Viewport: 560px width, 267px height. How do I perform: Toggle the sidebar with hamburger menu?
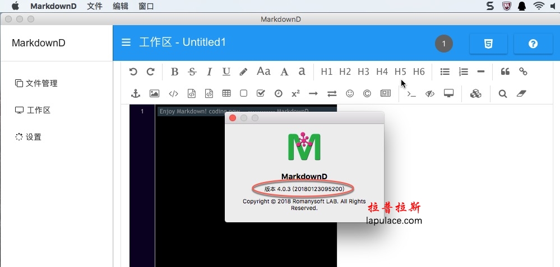(126, 42)
